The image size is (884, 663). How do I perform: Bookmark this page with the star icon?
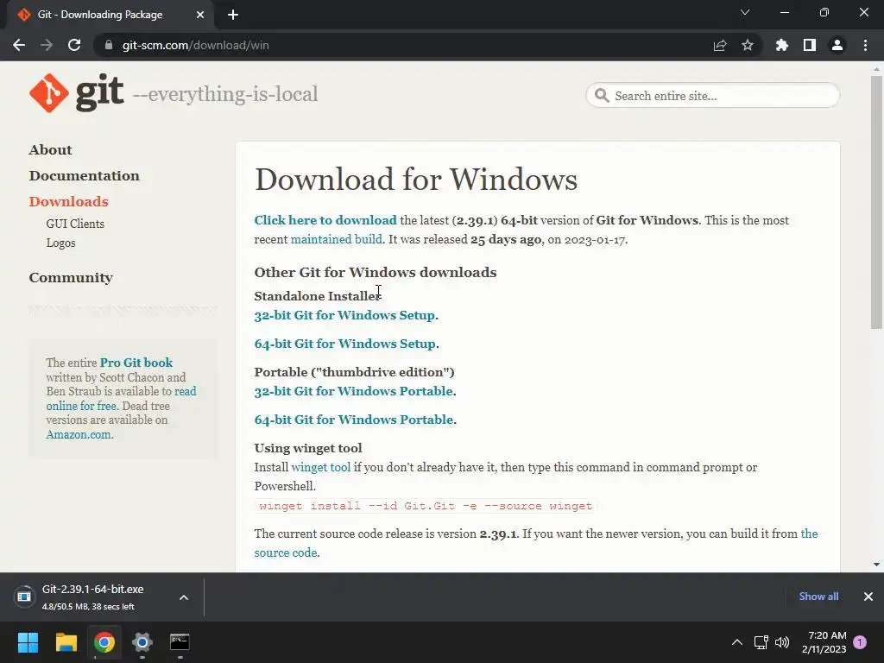pos(748,45)
